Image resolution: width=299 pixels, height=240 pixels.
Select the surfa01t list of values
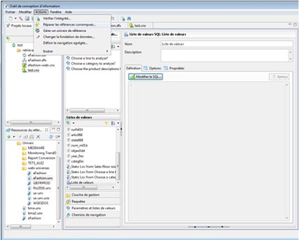point(77,130)
